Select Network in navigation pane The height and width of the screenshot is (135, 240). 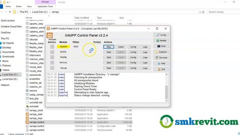(x=5, y=85)
